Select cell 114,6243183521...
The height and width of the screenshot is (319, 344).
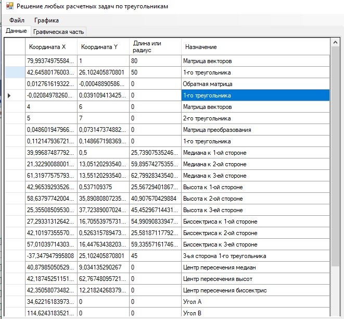pos(52,312)
